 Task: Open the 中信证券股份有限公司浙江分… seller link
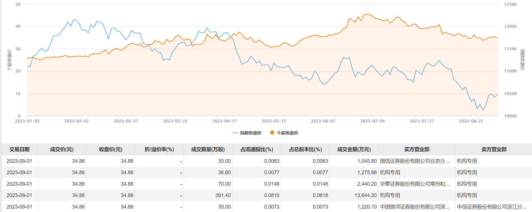click(x=492, y=207)
